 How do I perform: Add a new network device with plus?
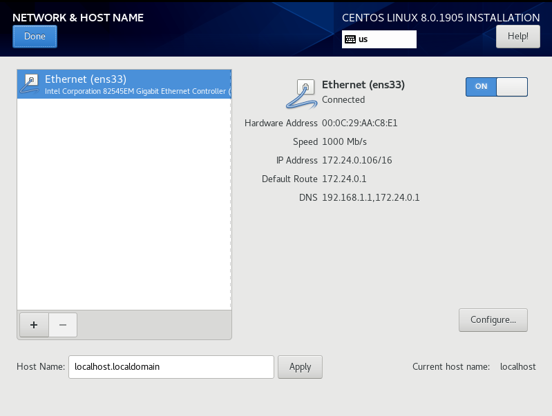[34, 325]
